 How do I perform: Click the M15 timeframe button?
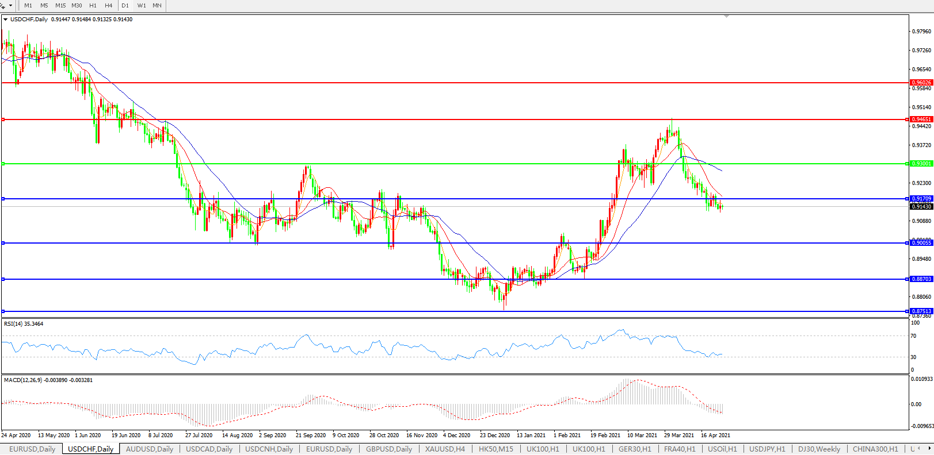coord(60,5)
